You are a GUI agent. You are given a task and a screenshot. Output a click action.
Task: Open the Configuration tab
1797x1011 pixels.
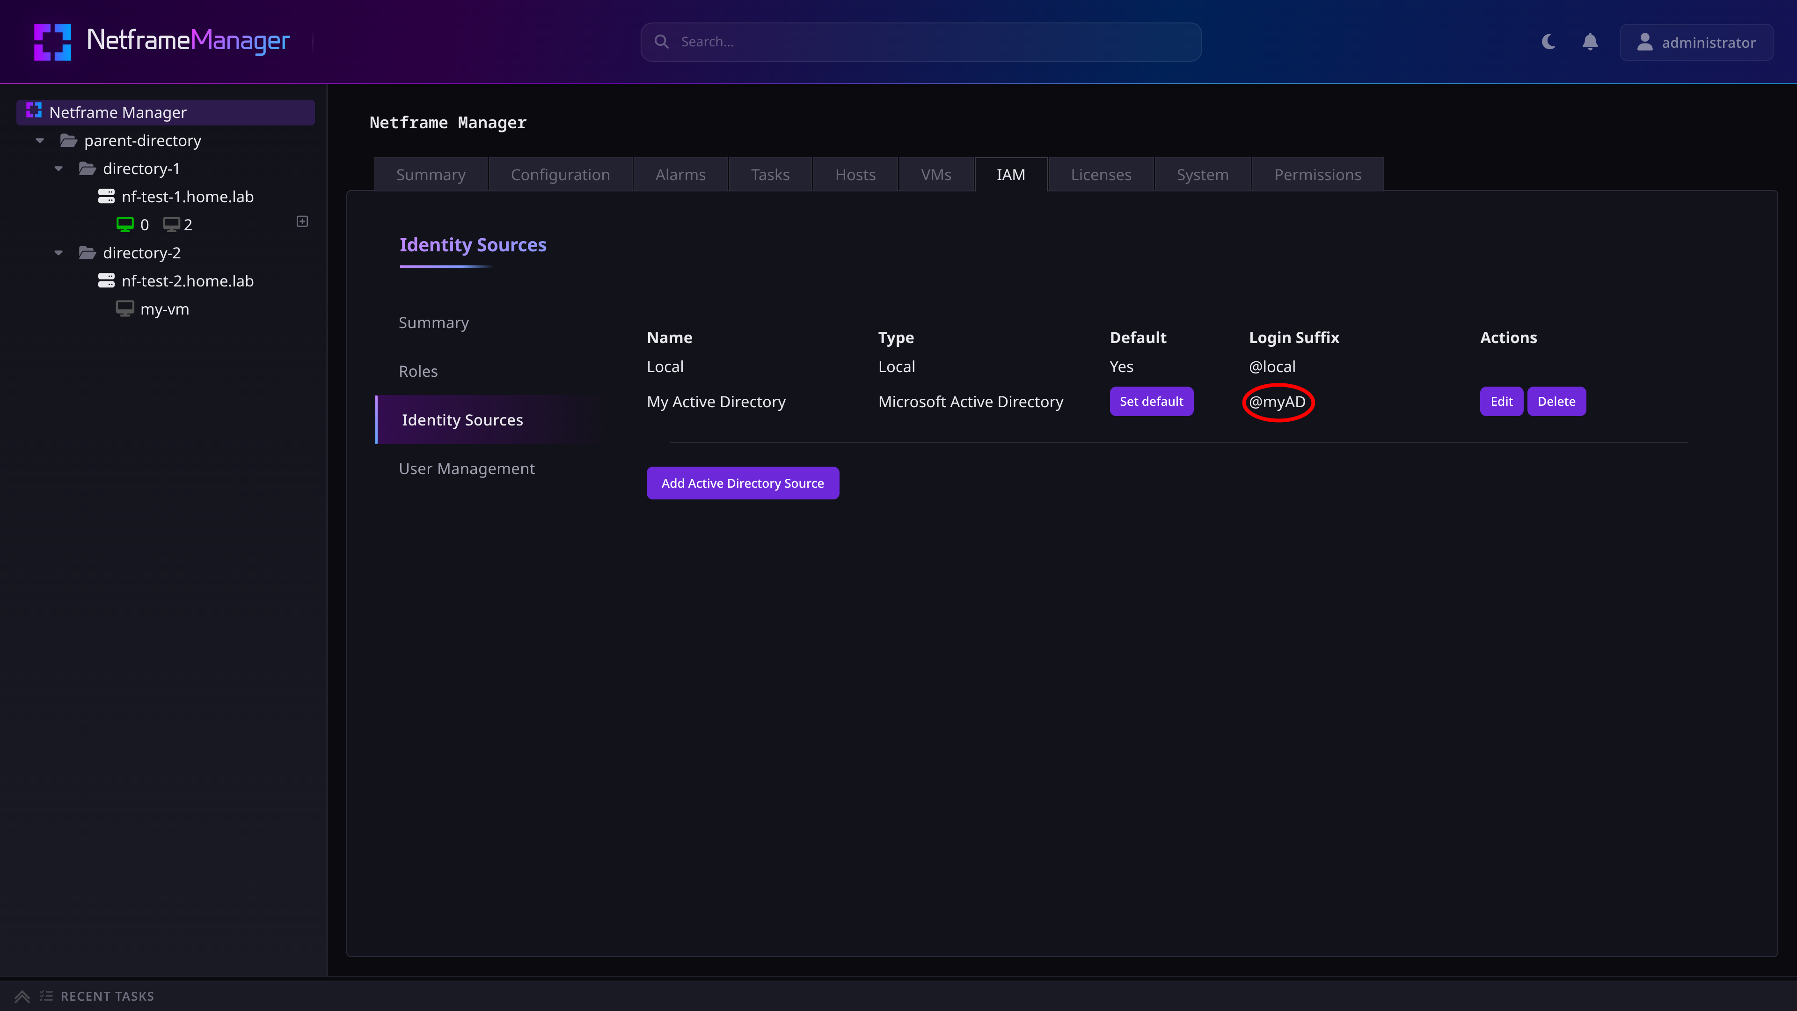[560, 175]
